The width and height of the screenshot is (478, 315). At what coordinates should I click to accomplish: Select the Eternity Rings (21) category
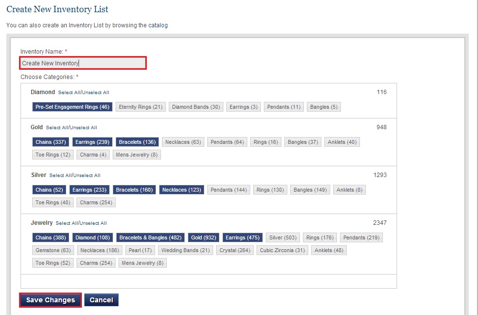click(x=140, y=107)
